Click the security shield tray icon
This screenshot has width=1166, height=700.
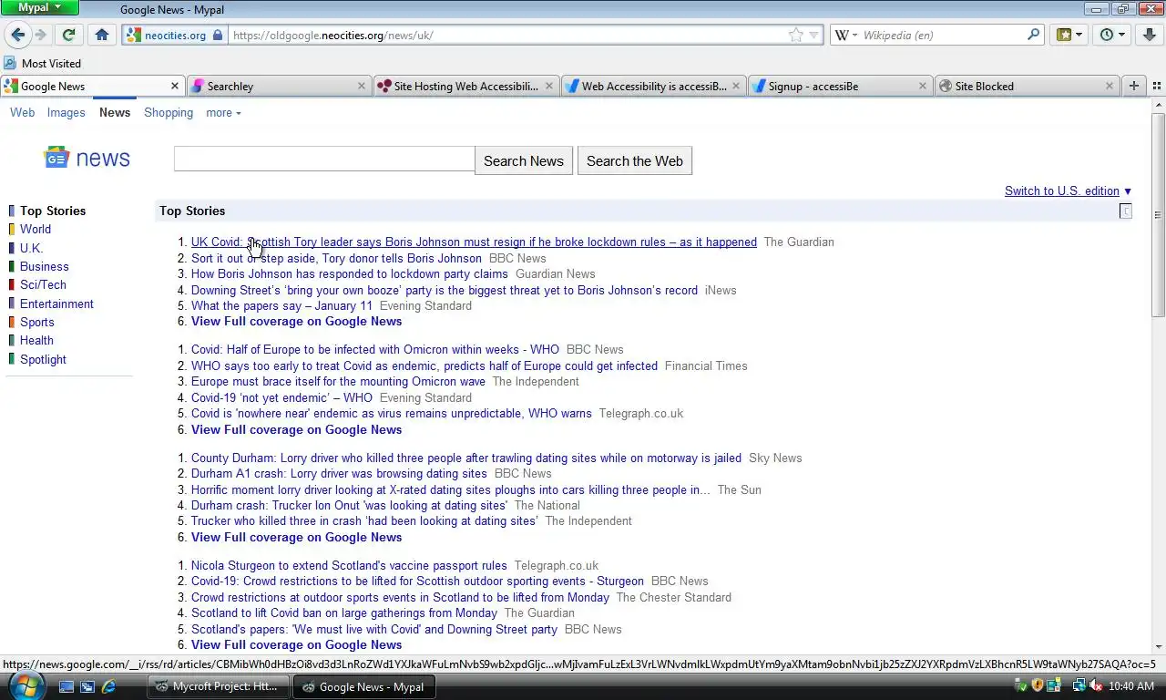point(1037,686)
